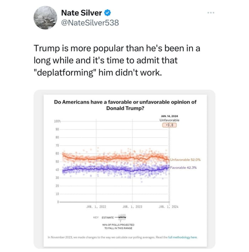Click the Nate Silver display name
249x252 pixels.
coord(81,13)
